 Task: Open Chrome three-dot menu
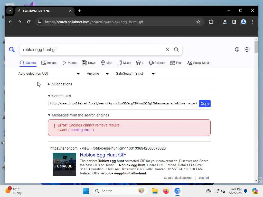253,22
